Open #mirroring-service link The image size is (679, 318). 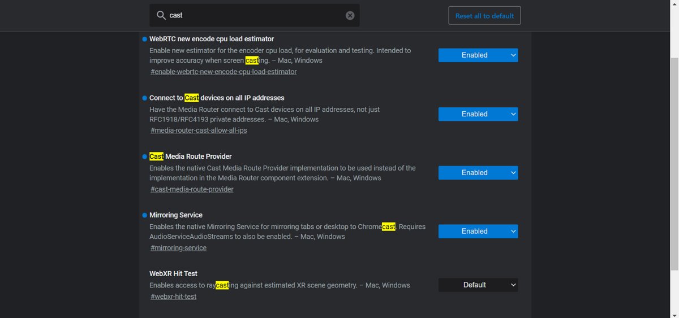pos(178,248)
